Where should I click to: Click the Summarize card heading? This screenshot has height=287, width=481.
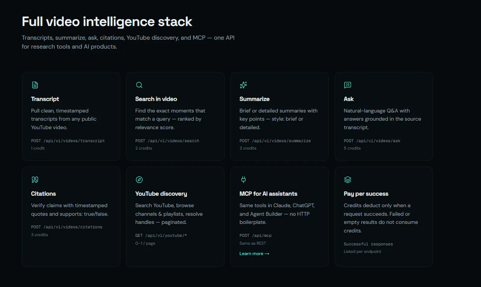click(x=254, y=99)
